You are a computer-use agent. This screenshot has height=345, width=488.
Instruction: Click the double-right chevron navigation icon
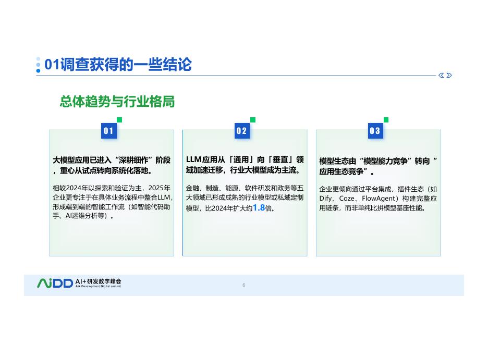click(449, 75)
